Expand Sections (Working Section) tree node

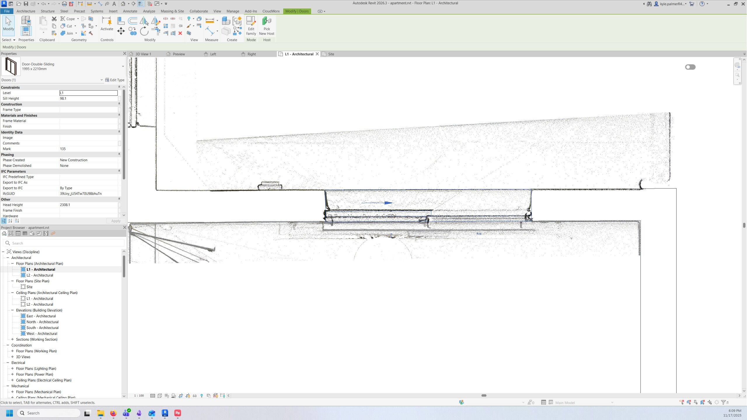13,339
